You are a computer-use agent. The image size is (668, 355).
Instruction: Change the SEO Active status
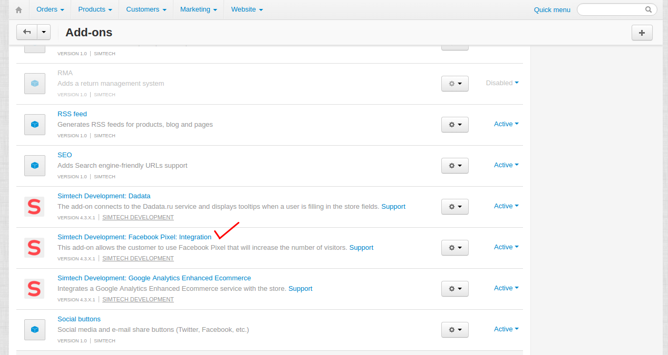point(506,165)
